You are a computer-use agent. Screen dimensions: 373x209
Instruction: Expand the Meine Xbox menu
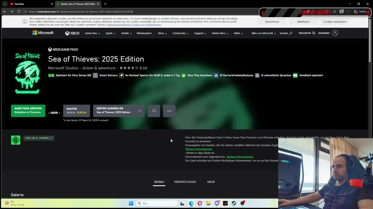pyautogui.click(x=220, y=33)
